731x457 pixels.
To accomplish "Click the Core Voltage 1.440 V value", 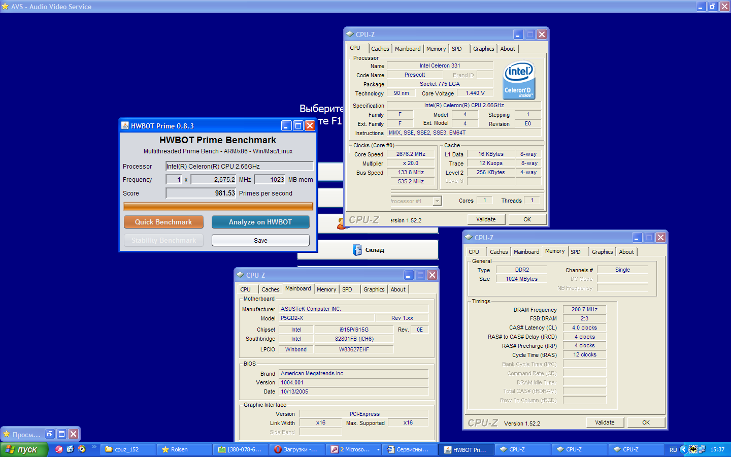I will pyautogui.click(x=475, y=93).
